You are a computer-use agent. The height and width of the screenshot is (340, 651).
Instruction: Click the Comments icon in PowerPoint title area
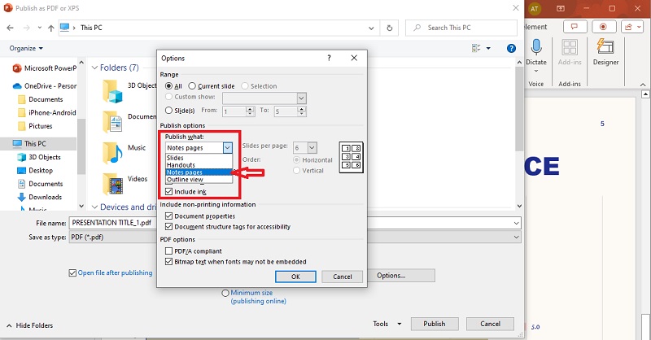[x=575, y=27]
